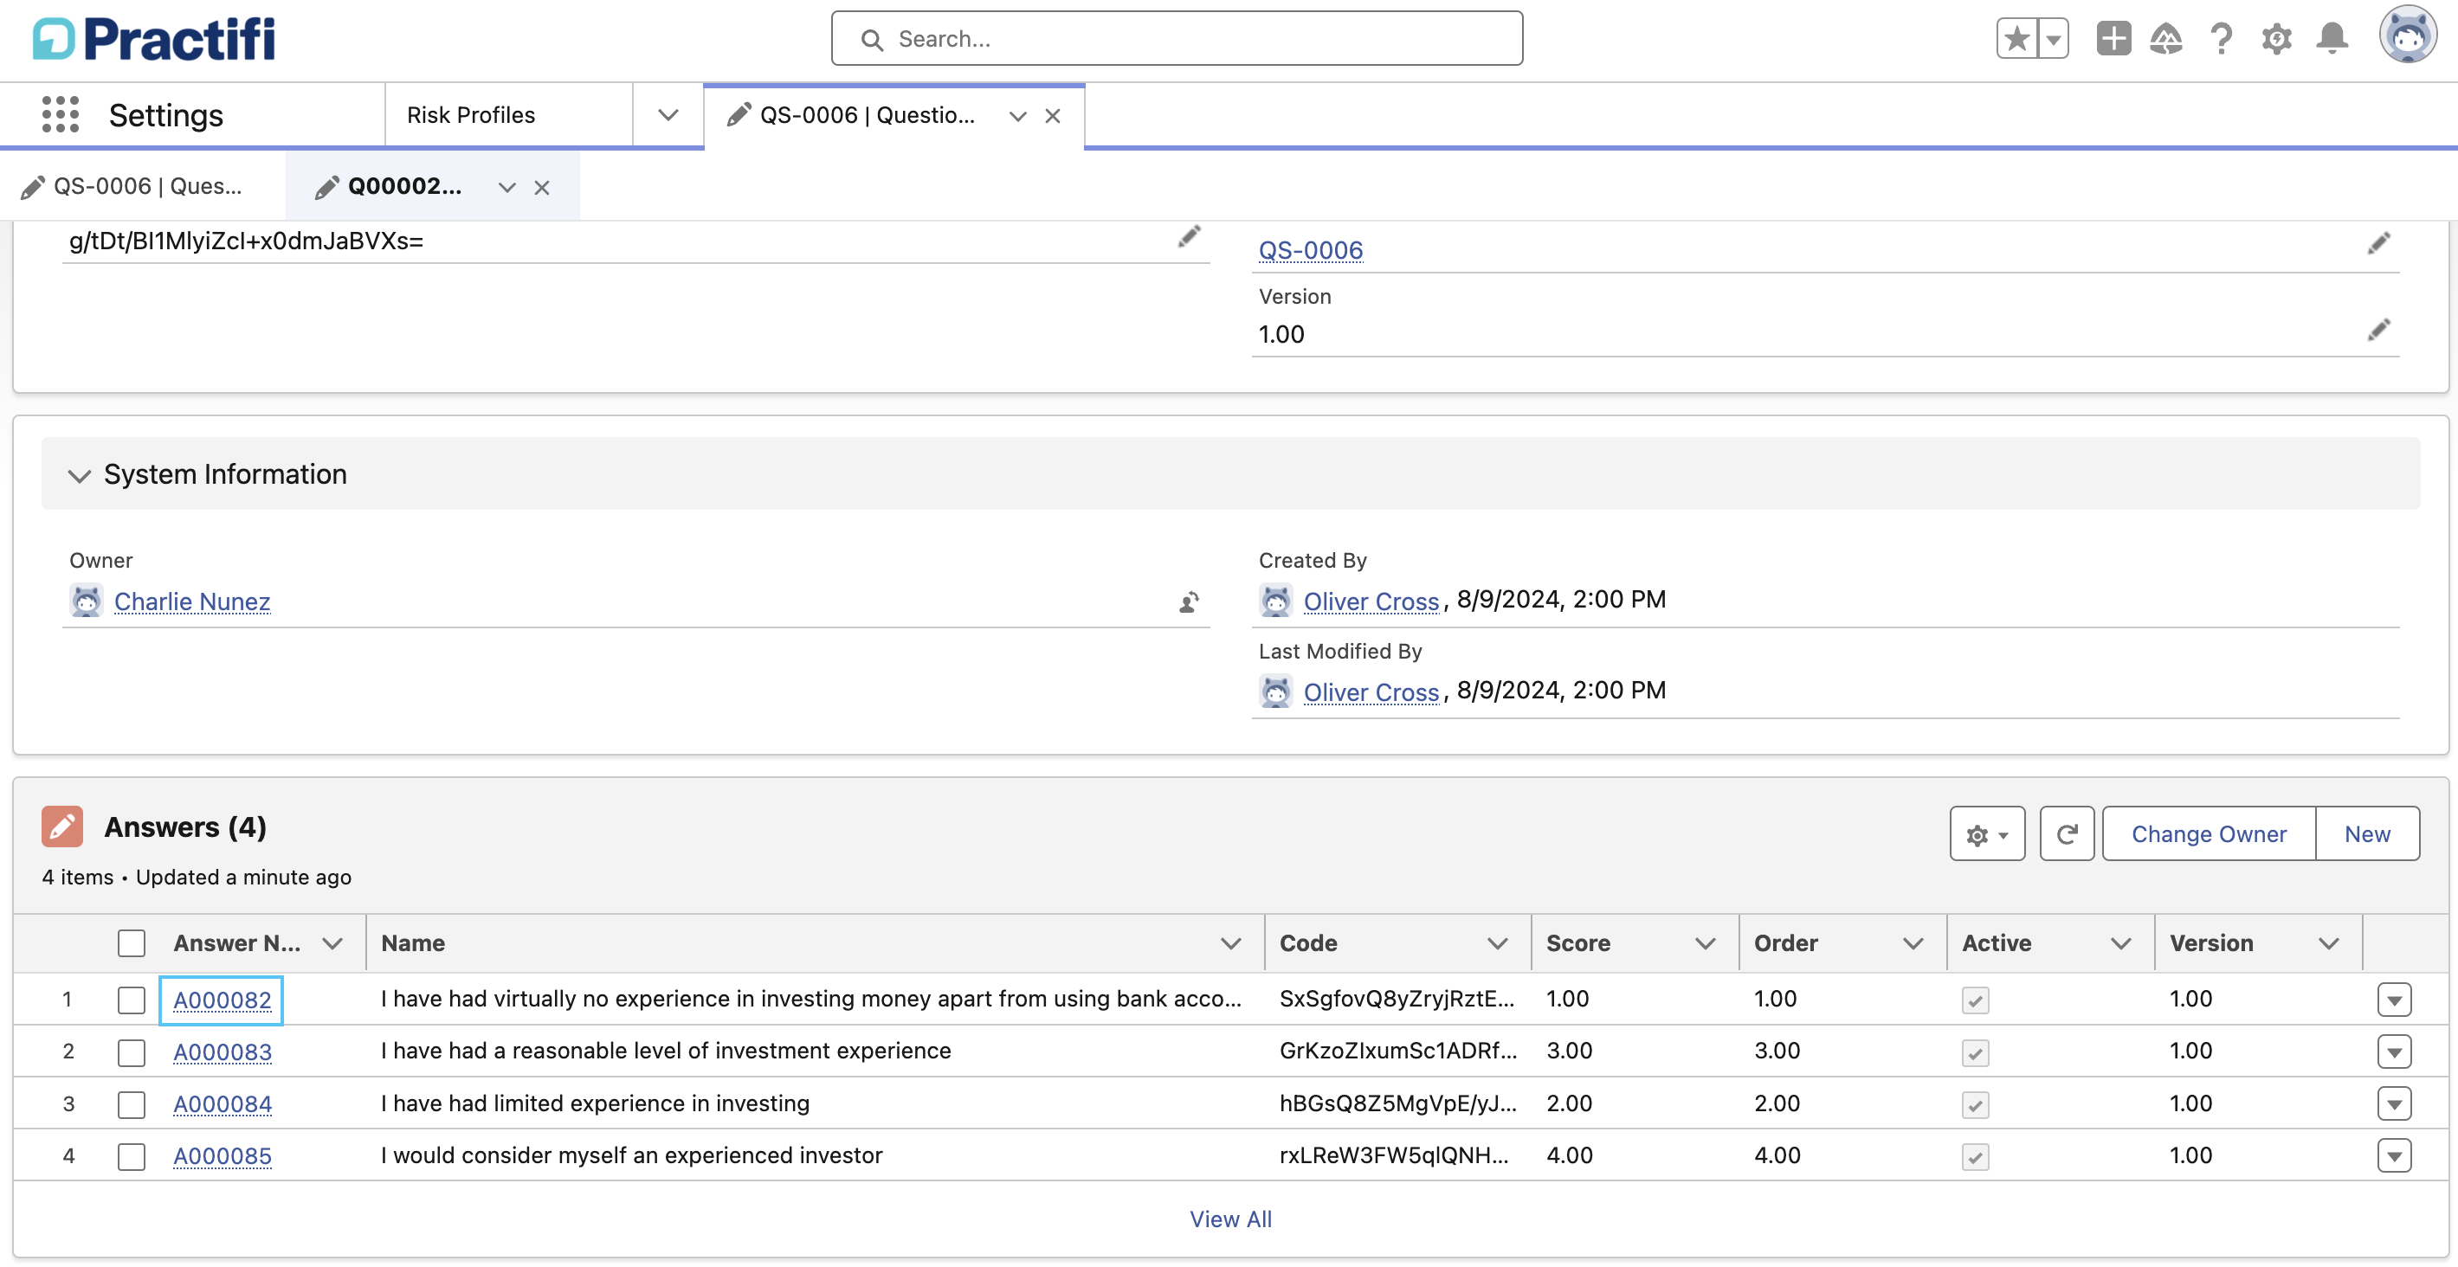Open Created By Oliver Cross link
Image resolution: width=2458 pixels, height=1267 pixels.
tap(1371, 601)
